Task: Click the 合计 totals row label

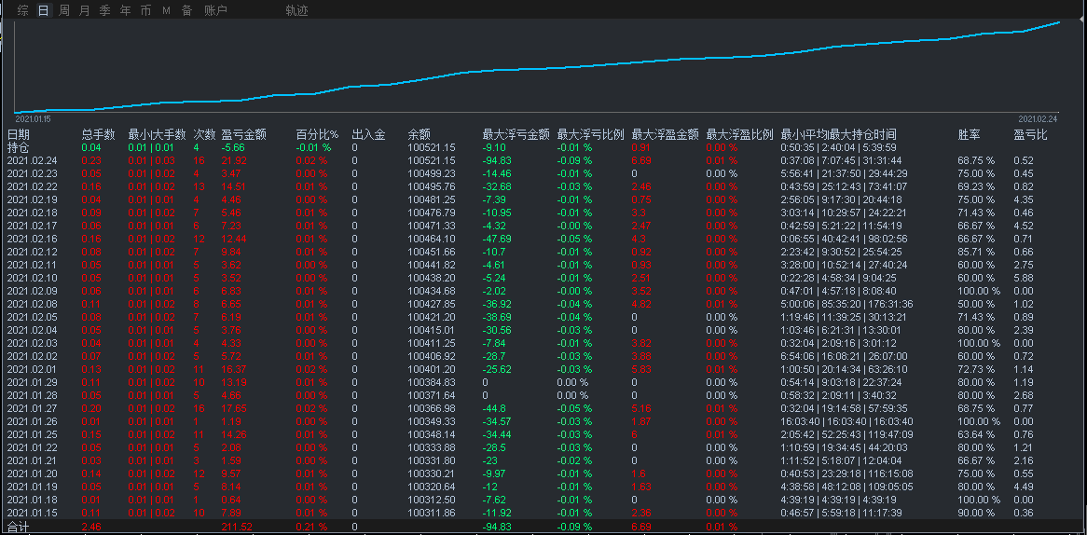Action: 19,527
